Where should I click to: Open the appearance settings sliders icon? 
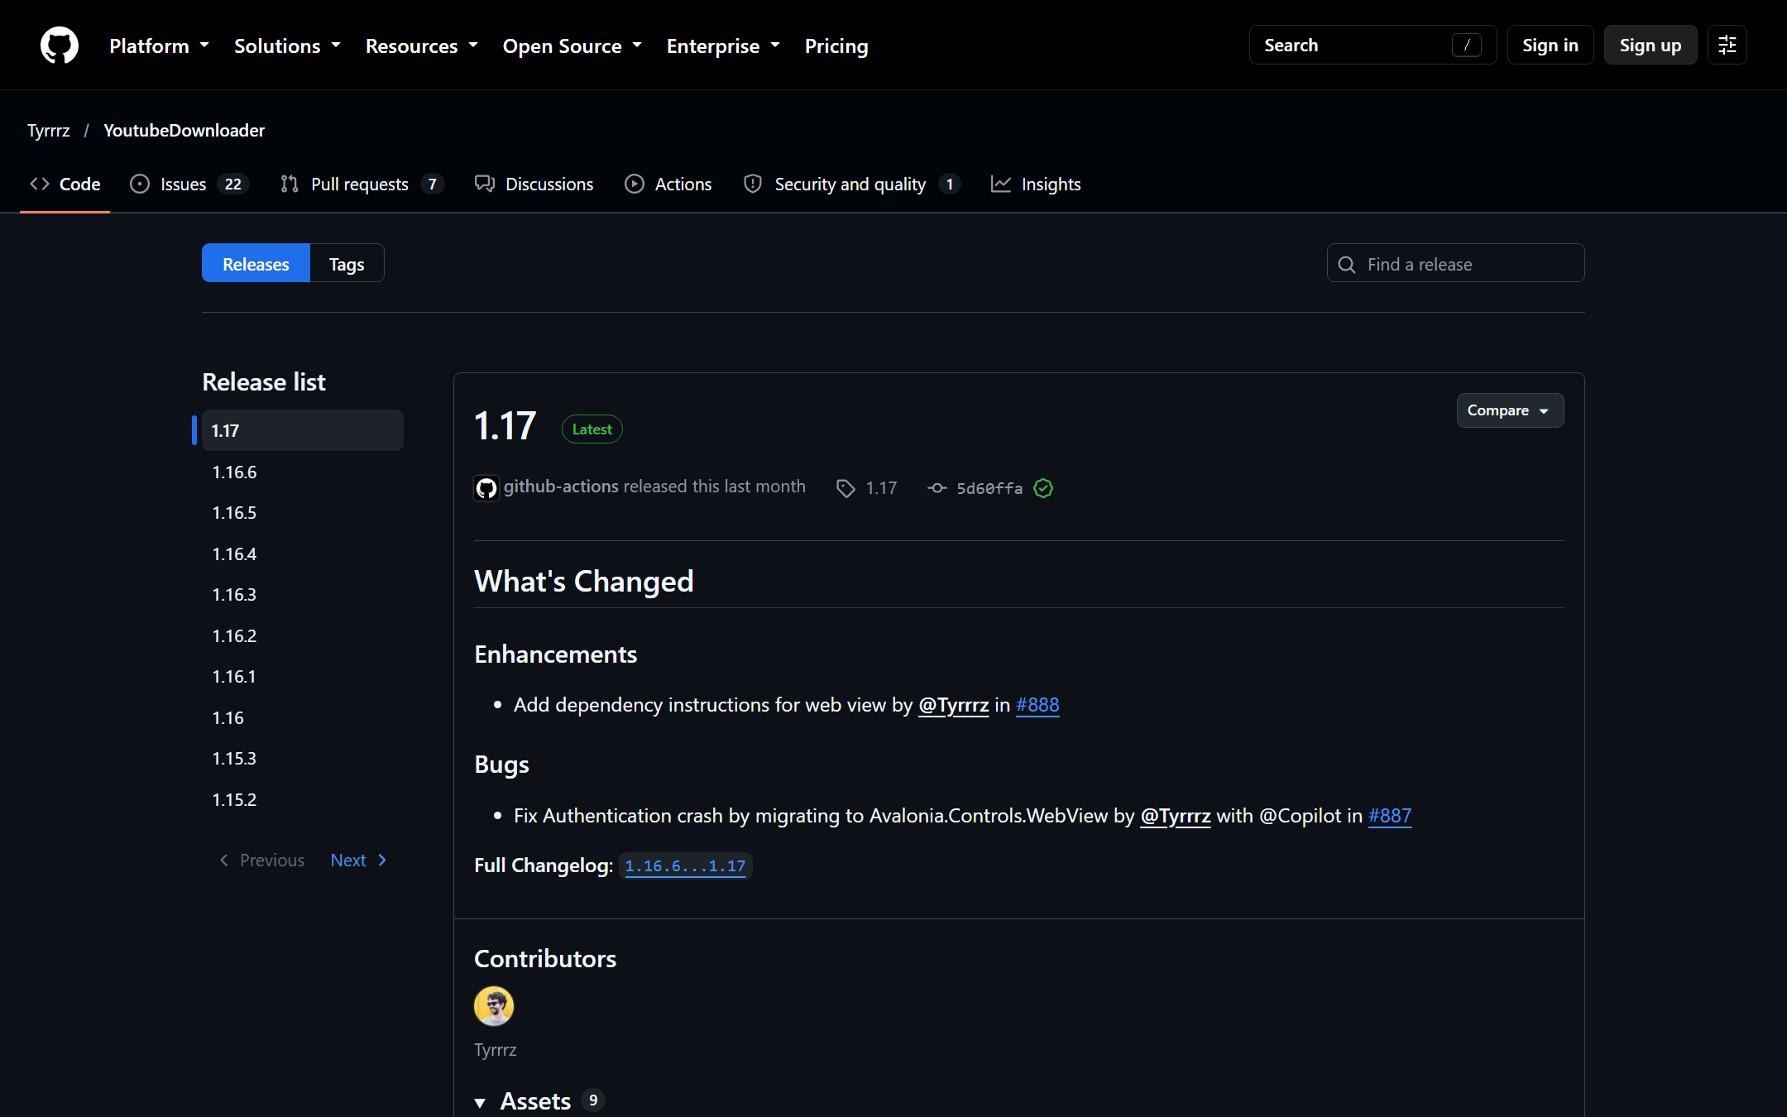tap(1727, 45)
